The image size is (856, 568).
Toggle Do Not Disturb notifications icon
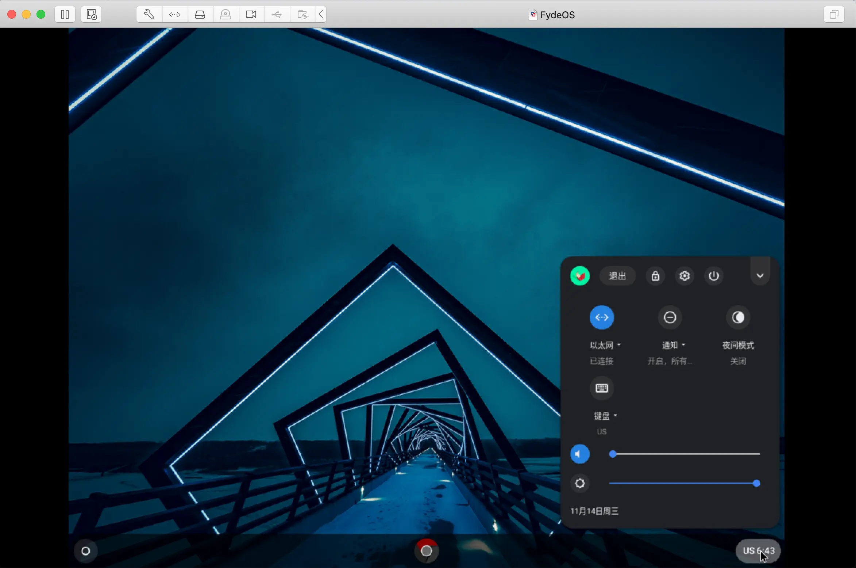click(670, 317)
